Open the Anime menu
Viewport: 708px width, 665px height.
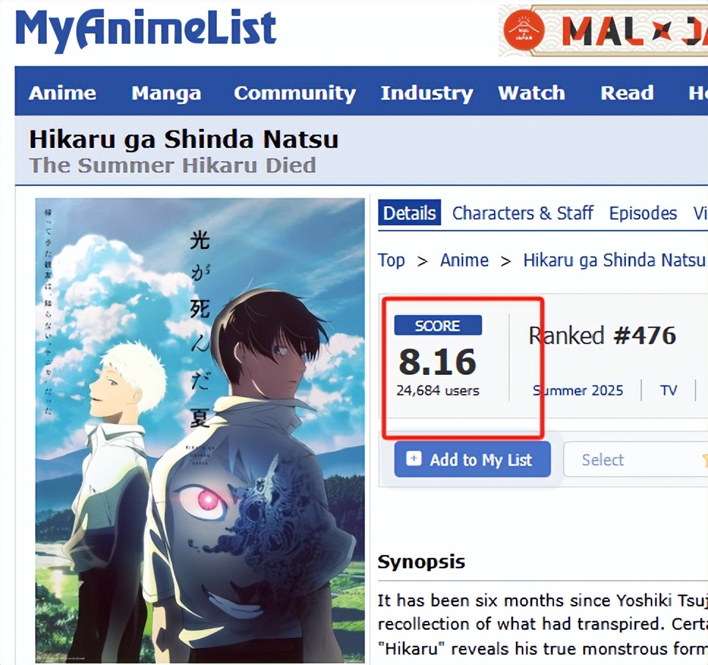62,93
